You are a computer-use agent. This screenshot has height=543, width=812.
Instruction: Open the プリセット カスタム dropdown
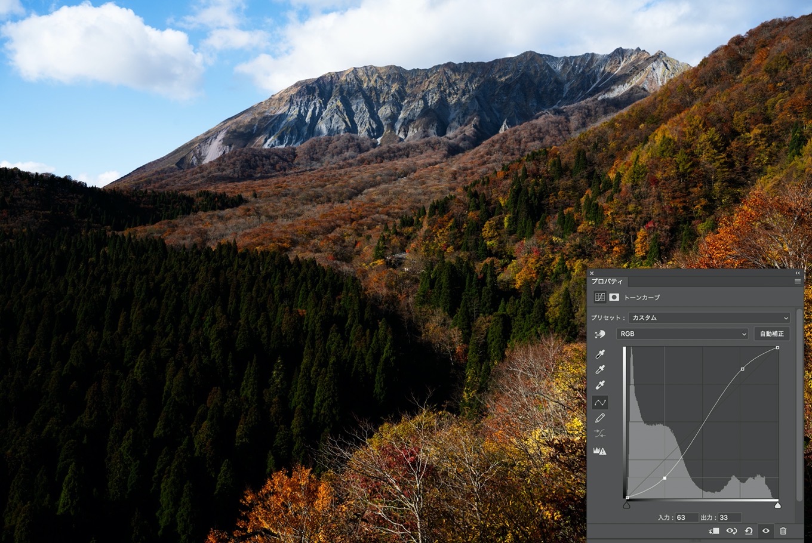(709, 318)
